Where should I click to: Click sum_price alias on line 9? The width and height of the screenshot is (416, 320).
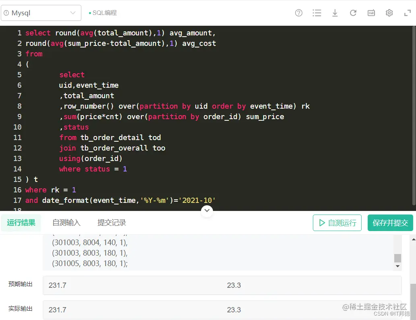265,117
